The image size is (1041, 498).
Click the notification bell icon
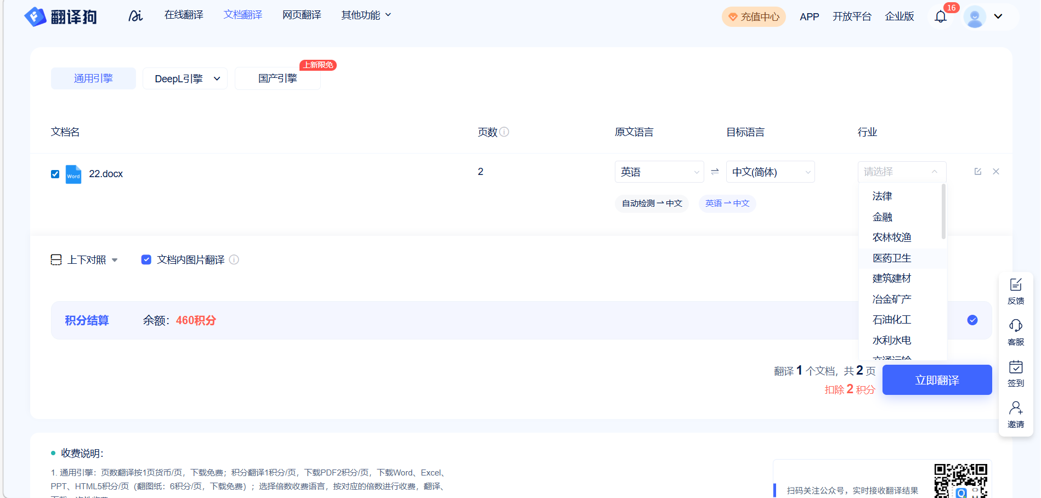pyautogui.click(x=940, y=17)
